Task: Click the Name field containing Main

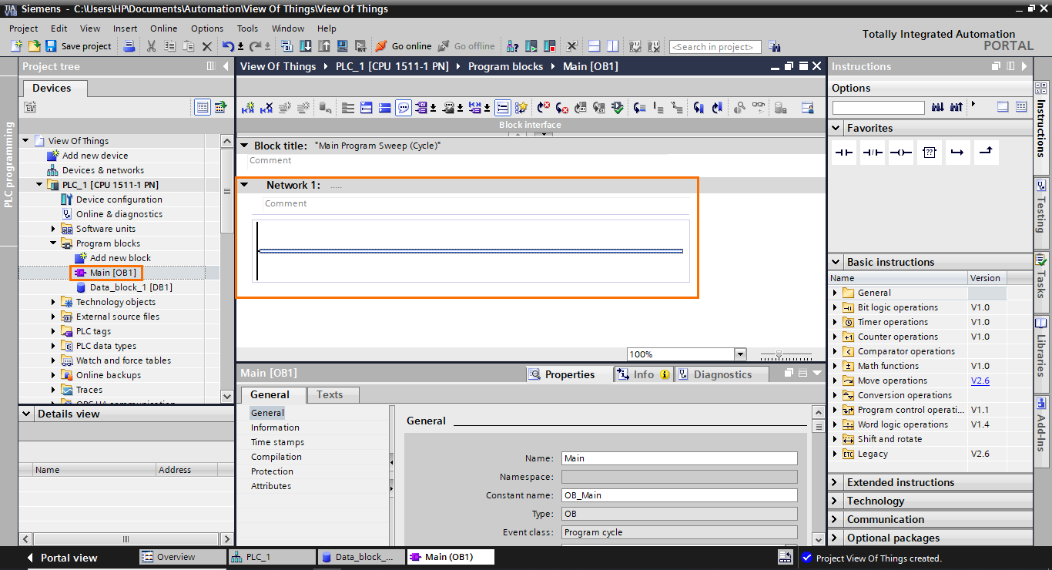Action: 679,458
